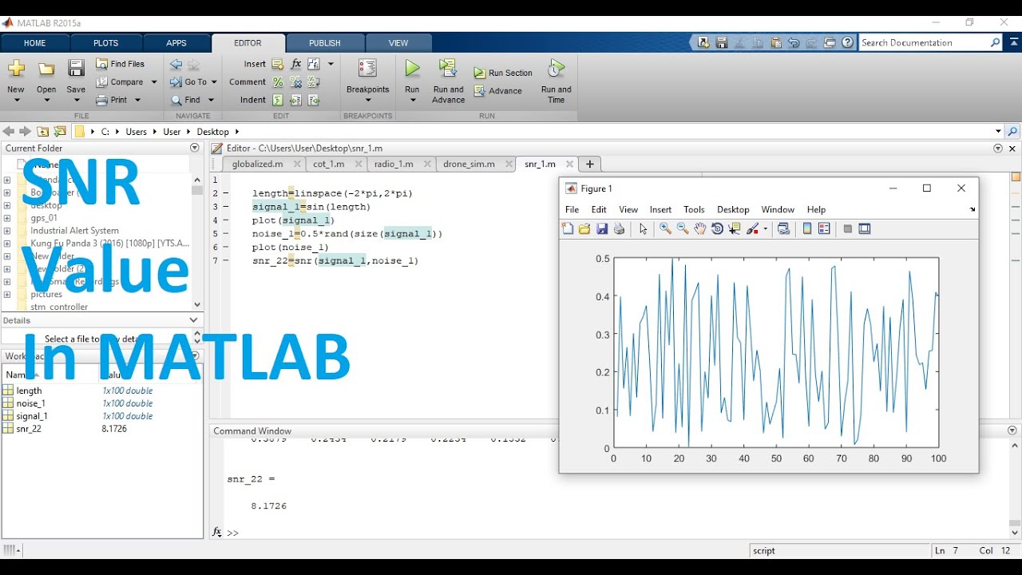Screen dimensions: 1022x575
Task: Expand the Industrial Alert System folder
Action: [7, 231]
